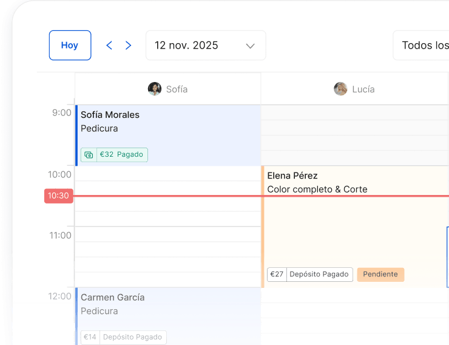Screen dimensions: 449x345
Task: Click Sofía's avatar in column header
Action: [155, 89]
